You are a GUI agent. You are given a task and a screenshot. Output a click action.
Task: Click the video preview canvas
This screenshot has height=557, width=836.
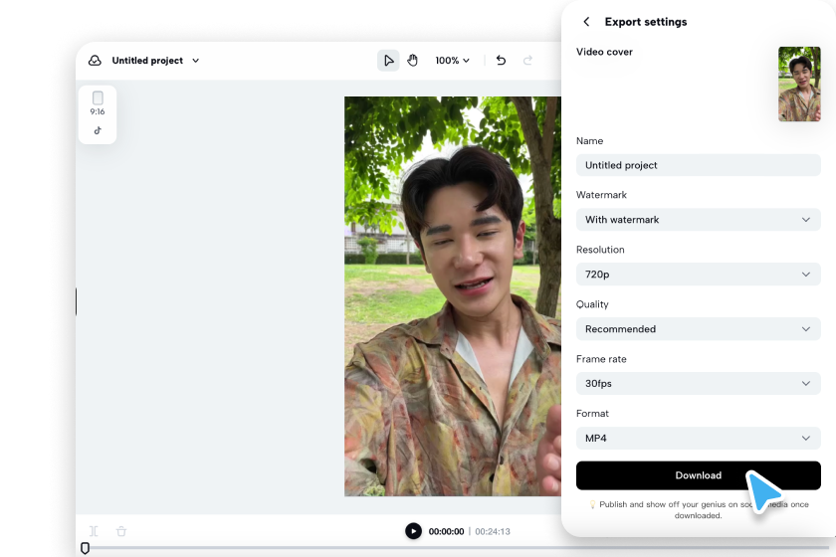(453, 296)
